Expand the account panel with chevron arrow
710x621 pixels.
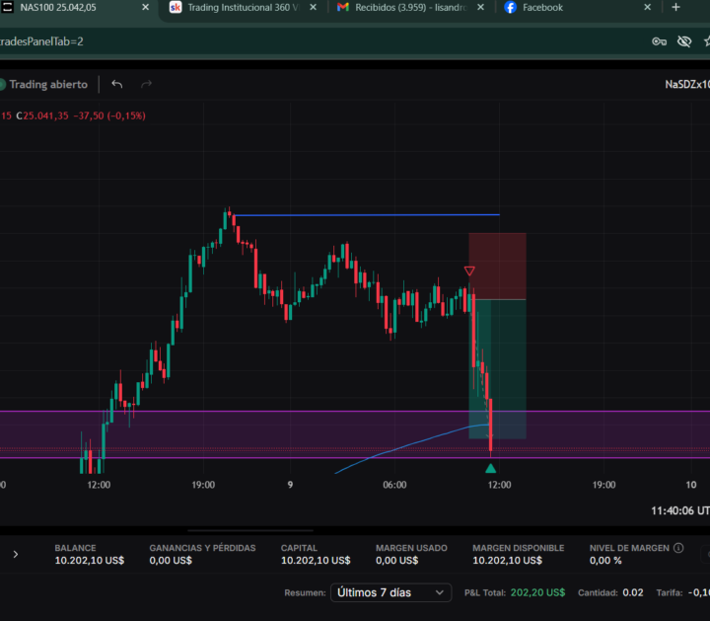pos(15,554)
